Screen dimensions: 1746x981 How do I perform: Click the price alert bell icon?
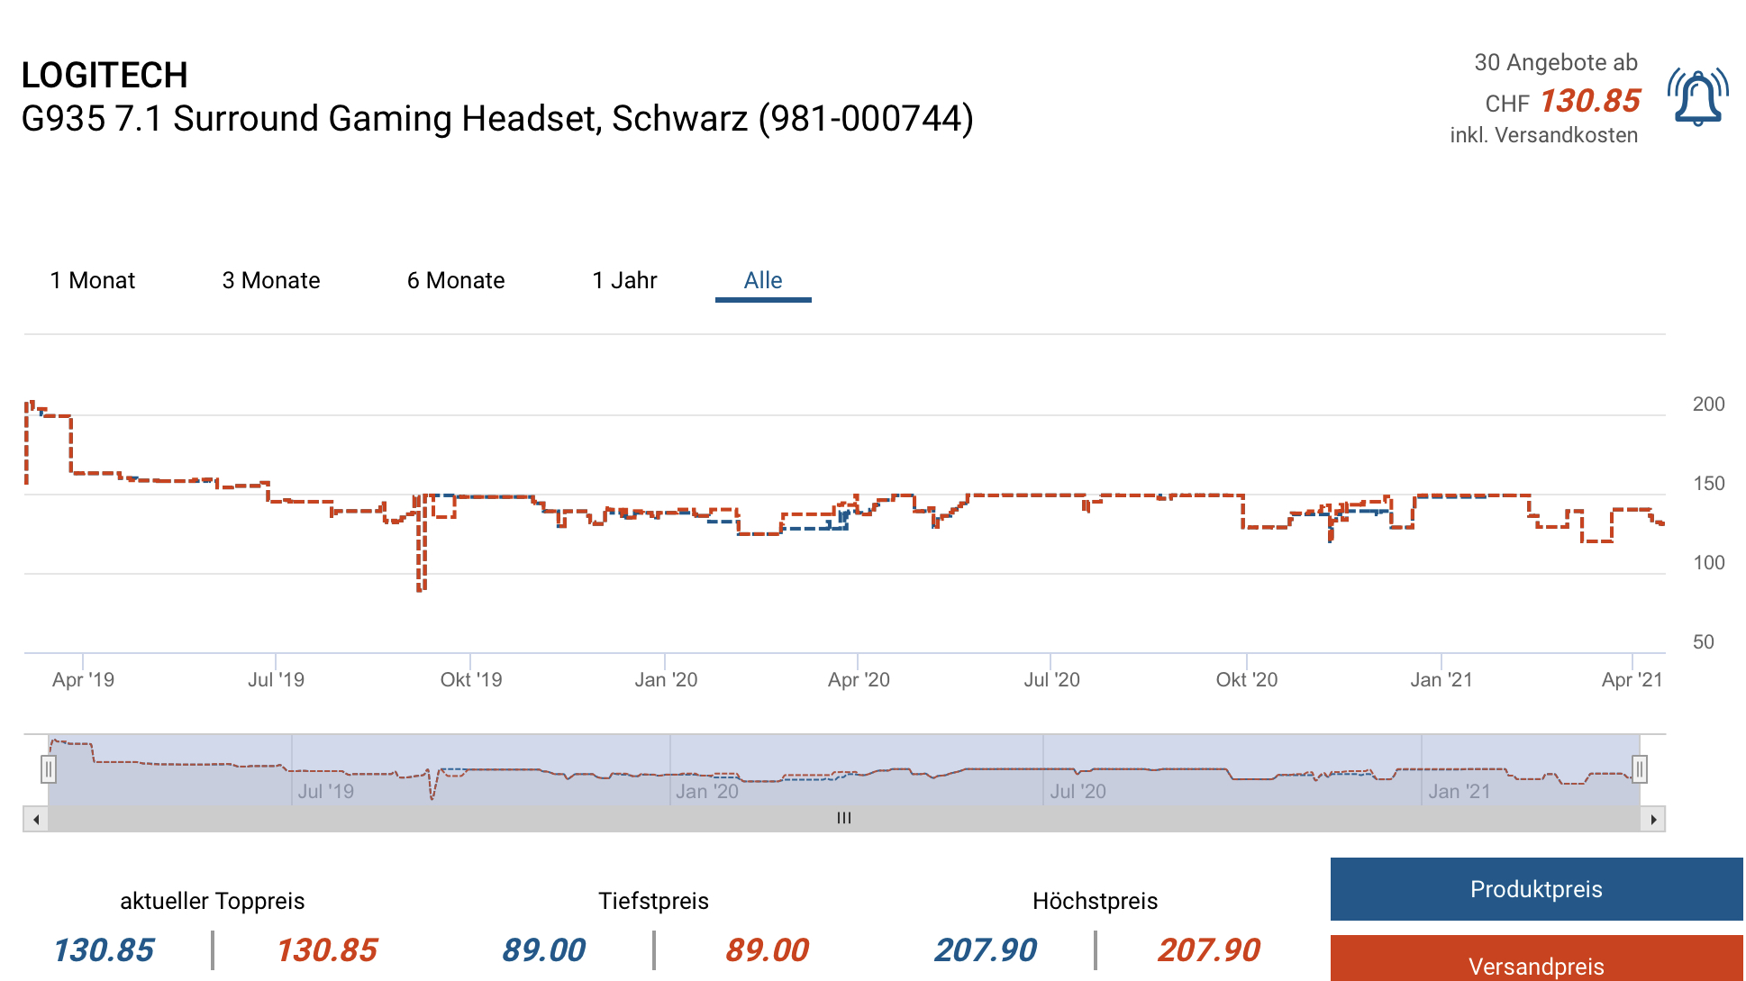[1697, 97]
